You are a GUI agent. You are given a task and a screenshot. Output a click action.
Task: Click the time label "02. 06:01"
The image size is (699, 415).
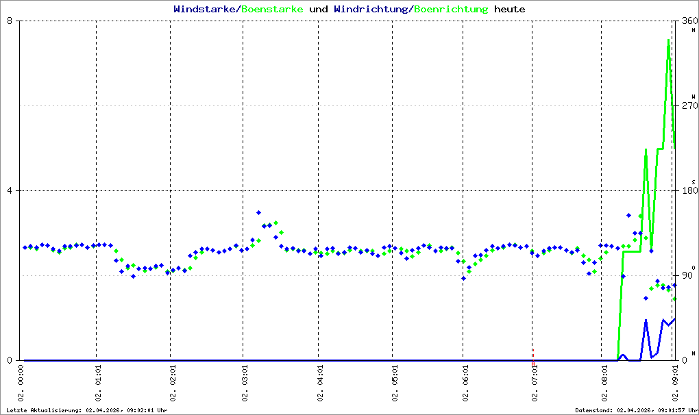(465, 383)
